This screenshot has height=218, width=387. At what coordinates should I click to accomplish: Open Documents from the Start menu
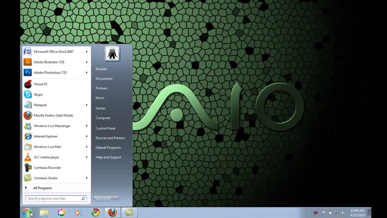click(104, 79)
